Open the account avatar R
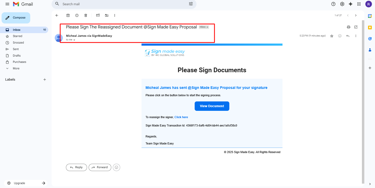 [368, 4]
